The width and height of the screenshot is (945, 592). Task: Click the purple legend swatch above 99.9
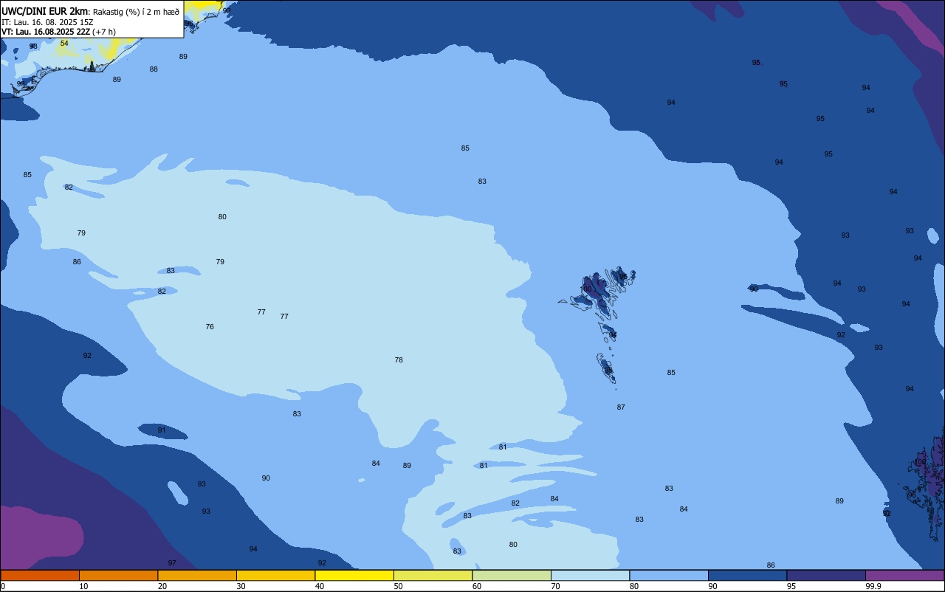pos(905,575)
